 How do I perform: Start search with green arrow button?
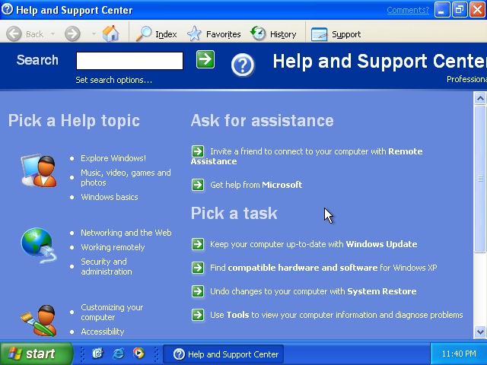(205, 59)
